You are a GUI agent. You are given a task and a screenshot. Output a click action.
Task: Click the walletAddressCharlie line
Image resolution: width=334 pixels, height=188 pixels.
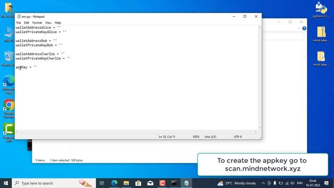click(x=40, y=54)
